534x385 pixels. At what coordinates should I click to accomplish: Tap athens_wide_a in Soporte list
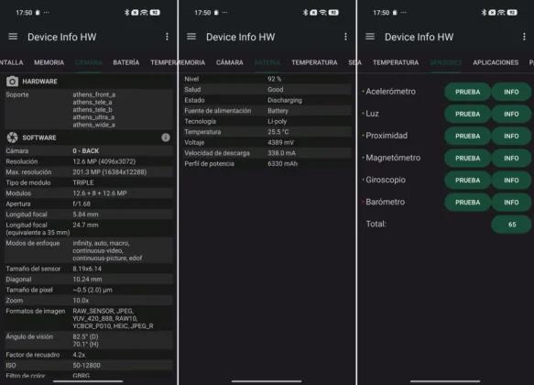coord(93,125)
